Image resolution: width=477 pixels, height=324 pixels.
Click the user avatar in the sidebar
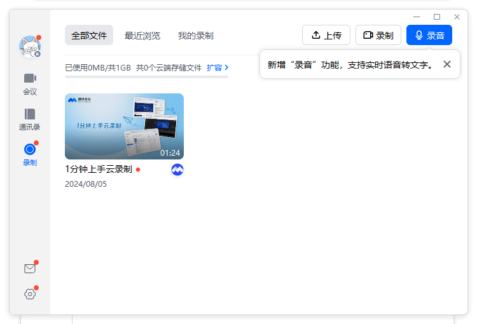click(x=29, y=46)
